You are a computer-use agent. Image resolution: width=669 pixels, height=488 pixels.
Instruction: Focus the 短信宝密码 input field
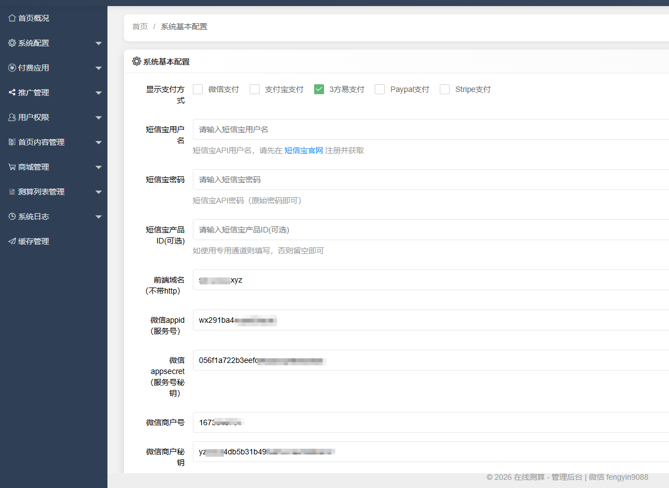(x=431, y=180)
